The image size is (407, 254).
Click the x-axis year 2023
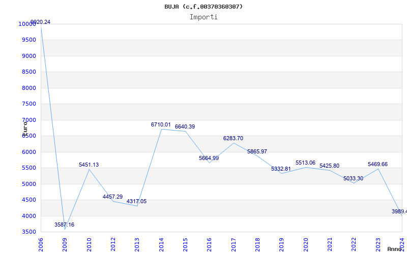coord(378,245)
